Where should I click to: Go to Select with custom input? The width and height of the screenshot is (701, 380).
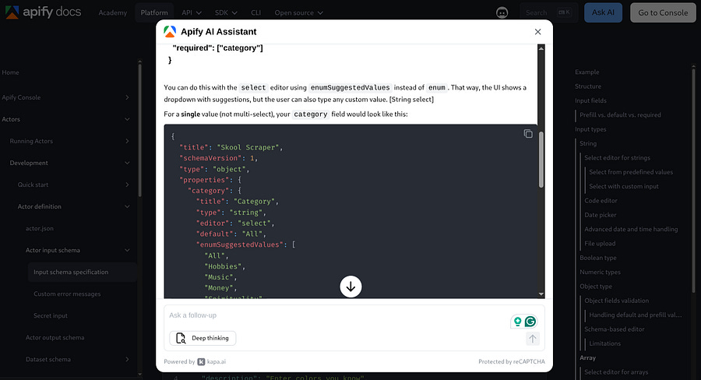[x=624, y=186]
